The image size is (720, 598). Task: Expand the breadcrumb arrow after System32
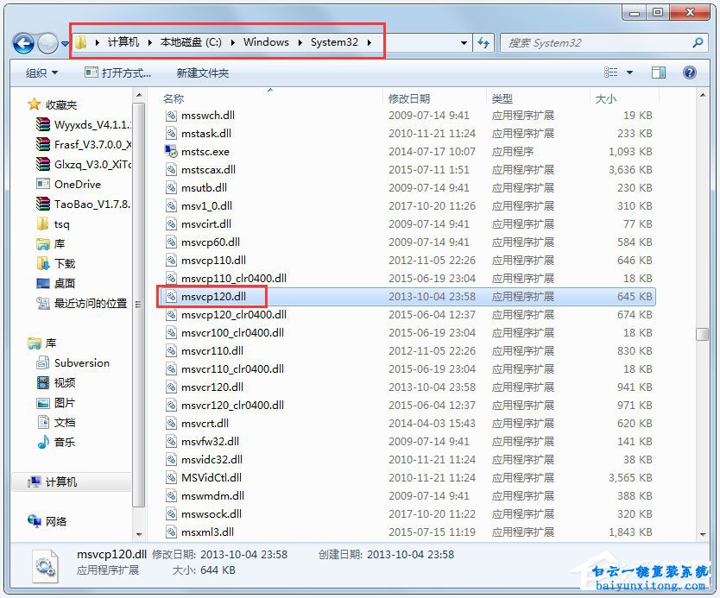coord(369,41)
